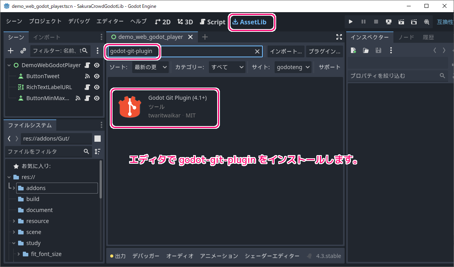Image resolution: width=454 pixels, height=267 pixels.
Task: Open the sort order dropdown
Action: [x=151, y=67]
